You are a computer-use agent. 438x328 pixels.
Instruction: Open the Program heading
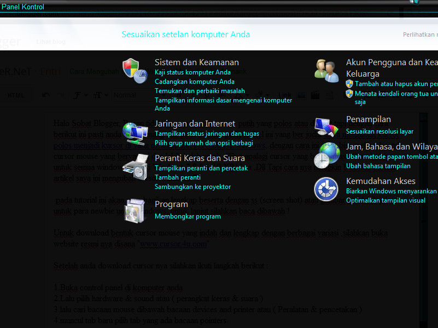[171, 204]
